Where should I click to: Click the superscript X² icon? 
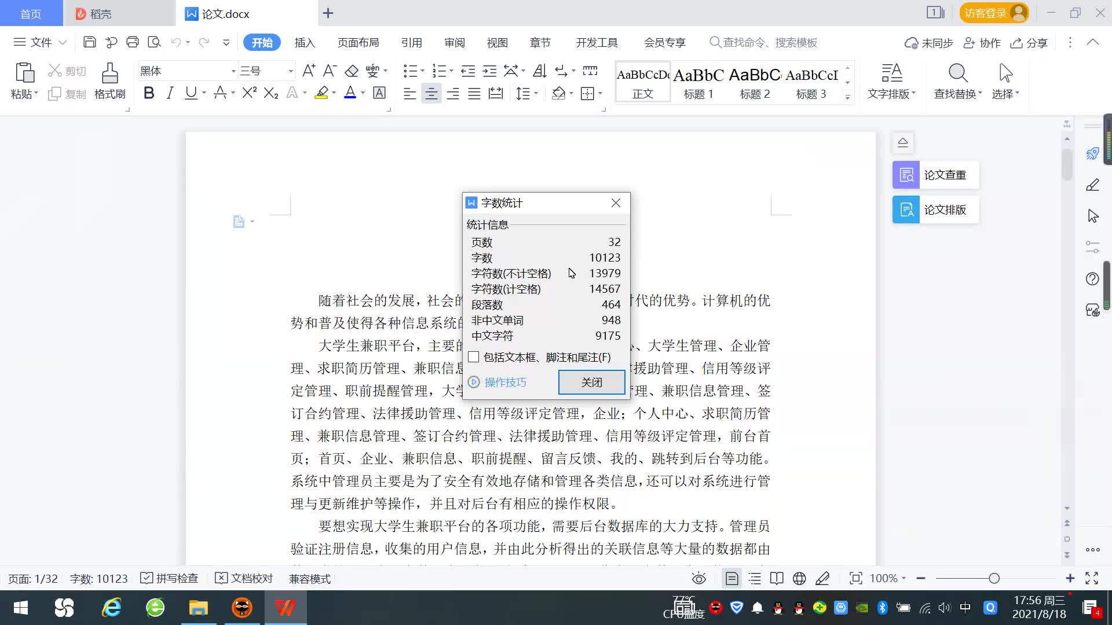pos(249,93)
